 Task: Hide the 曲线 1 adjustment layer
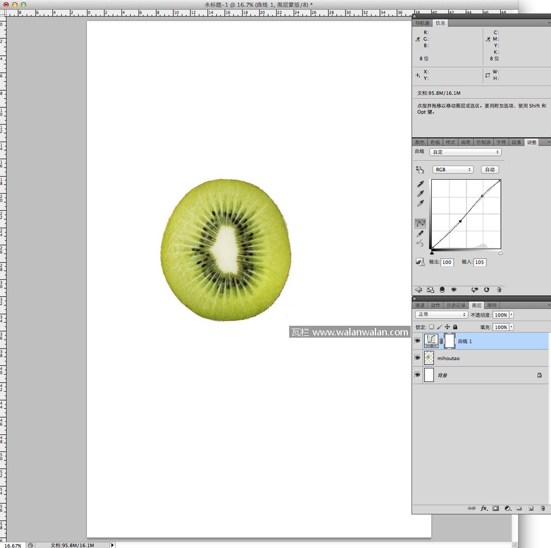[418, 341]
